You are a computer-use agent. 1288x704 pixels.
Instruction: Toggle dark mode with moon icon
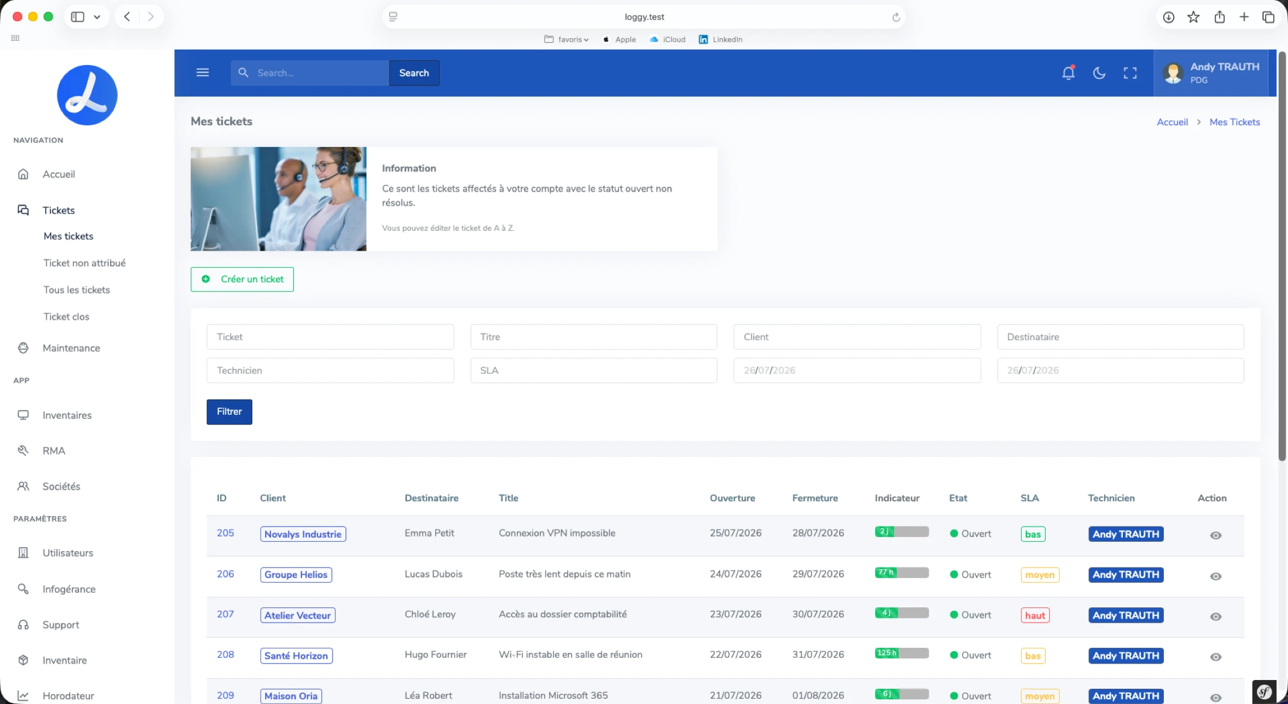1099,73
